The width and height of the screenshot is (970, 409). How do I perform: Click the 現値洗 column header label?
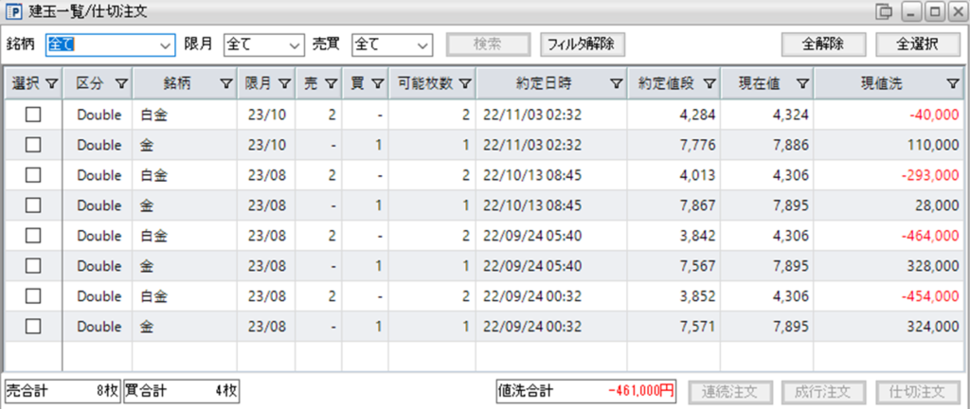pos(882,84)
